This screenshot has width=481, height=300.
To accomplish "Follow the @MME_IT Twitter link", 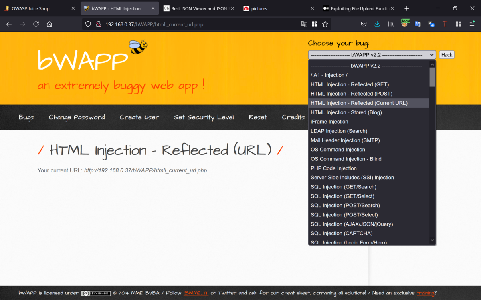I will click(x=196, y=293).
